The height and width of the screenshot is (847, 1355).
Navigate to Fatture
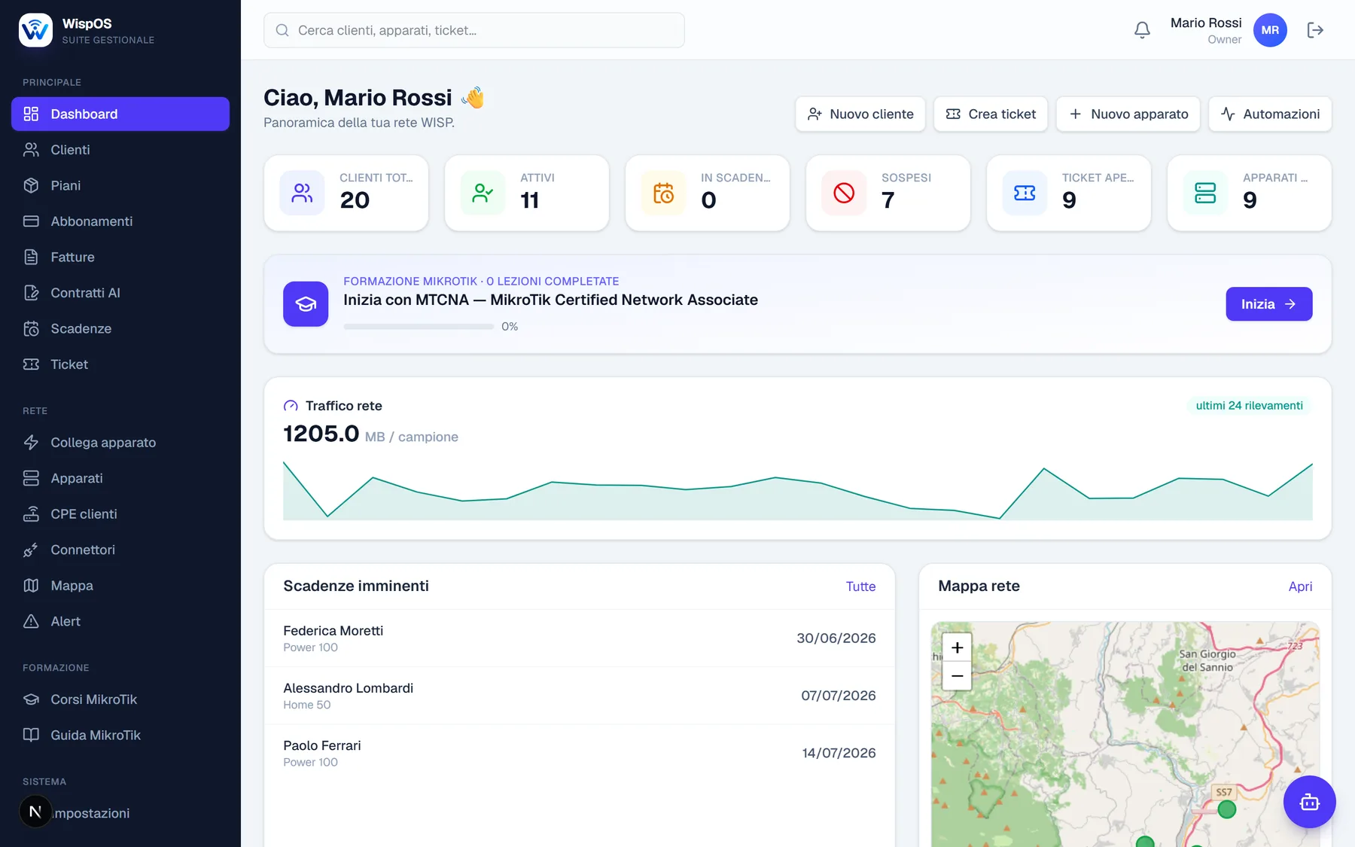tap(120, 257)
